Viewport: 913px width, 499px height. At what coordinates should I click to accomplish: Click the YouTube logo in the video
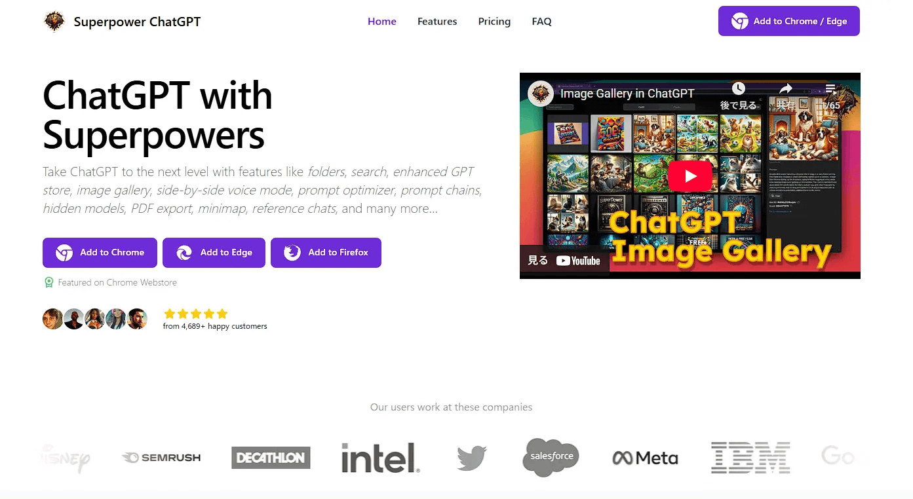click(578, 261)
